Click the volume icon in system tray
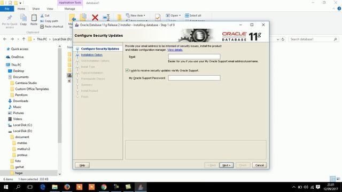342x192 pixels. [x=306, y=187]
